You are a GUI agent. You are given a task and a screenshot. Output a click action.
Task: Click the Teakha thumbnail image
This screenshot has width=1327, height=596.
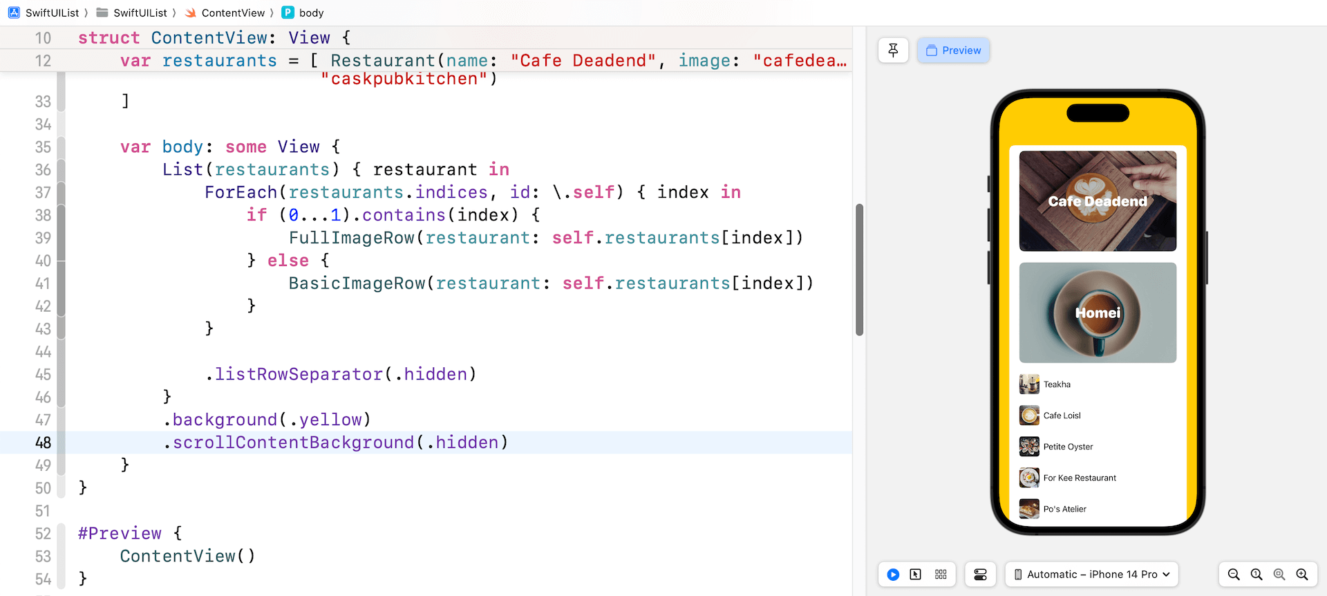(1029, 384)
